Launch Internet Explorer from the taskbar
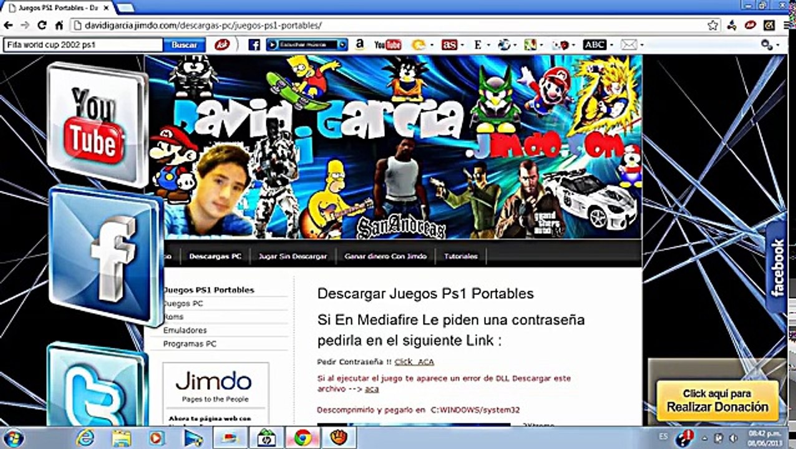The image size is (796, 449). click(x=85, y=438)
